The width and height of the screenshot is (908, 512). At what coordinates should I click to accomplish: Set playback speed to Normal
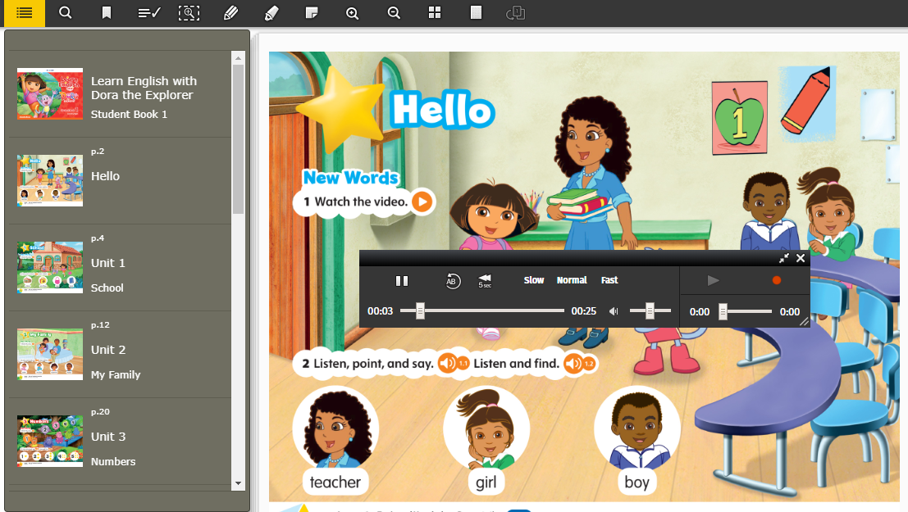coord(573,280)
